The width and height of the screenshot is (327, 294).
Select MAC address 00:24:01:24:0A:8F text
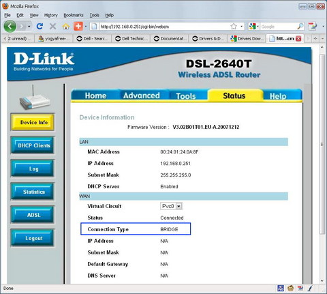point(179,152)
